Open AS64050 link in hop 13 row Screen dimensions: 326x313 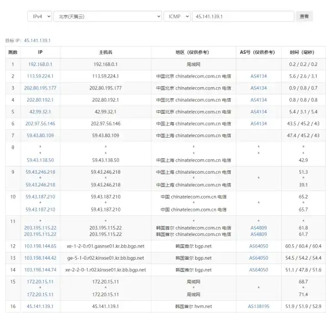pos(258,258)
